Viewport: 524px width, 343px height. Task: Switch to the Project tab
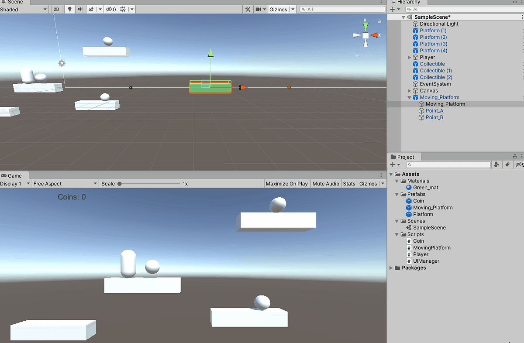pyautogui.click(x=404, y=156)
